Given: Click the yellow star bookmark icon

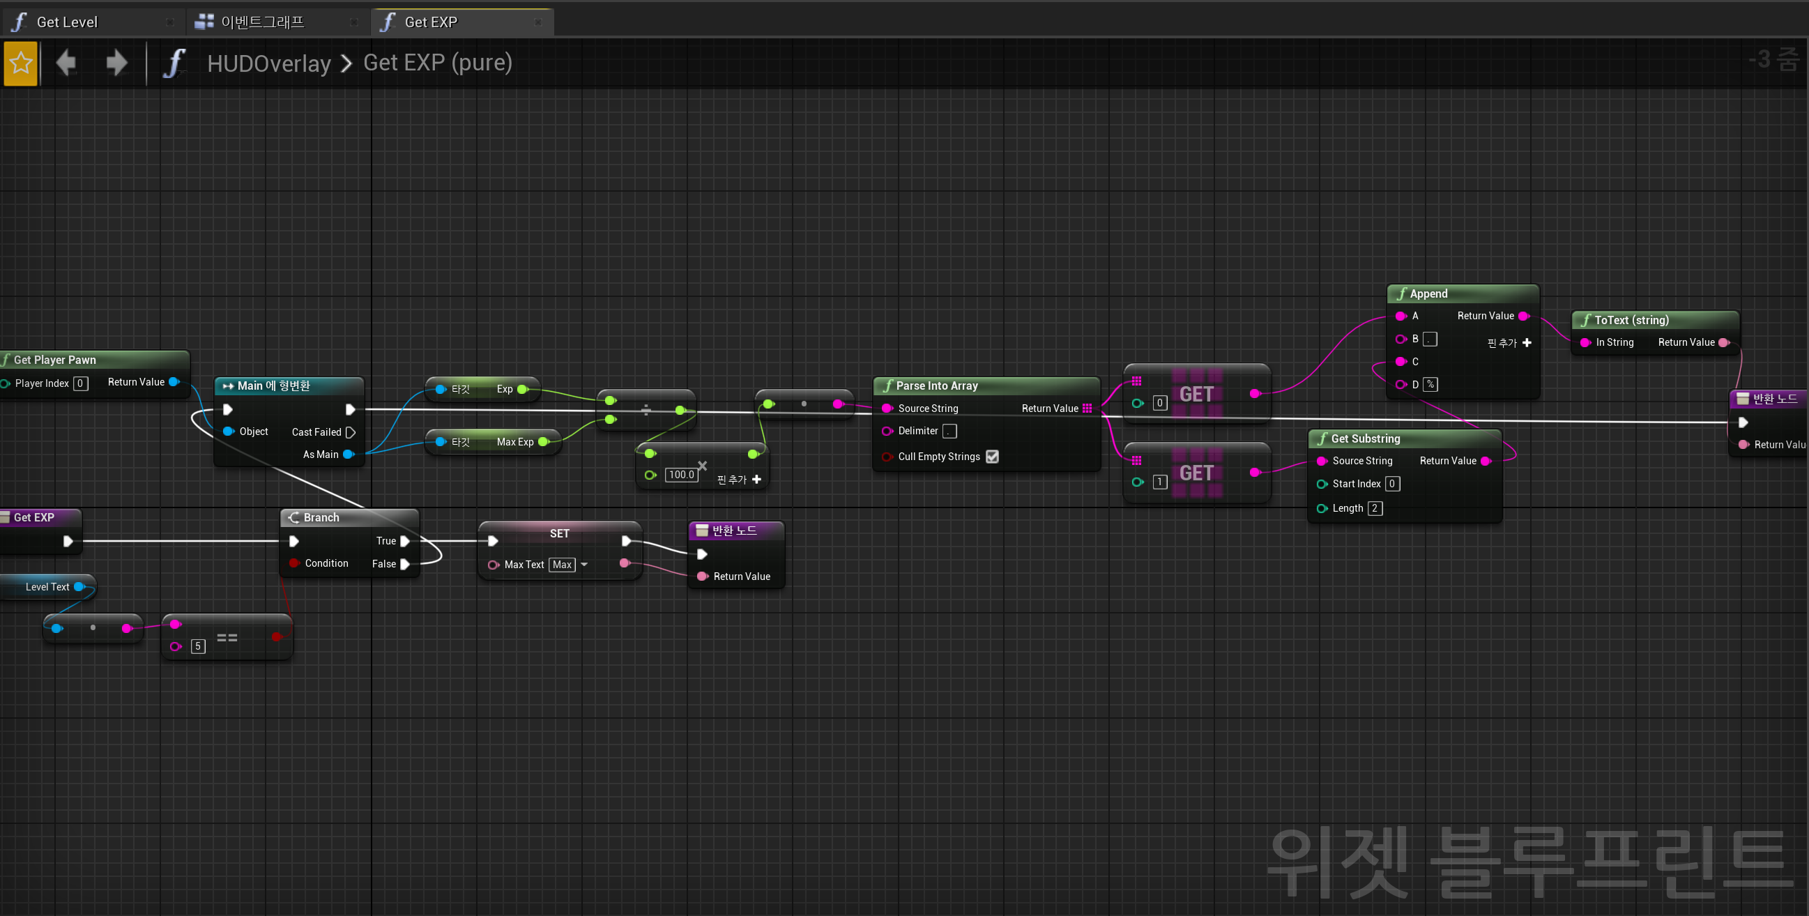Looking at the screenshot, I should tap(20, 63).
